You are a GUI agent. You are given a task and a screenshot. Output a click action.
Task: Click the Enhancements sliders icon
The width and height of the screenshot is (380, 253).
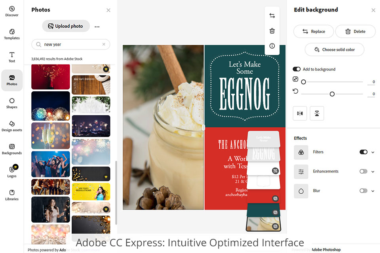[301, 172]
